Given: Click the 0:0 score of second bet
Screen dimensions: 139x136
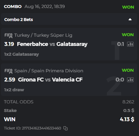Looking at the screenshot, I should pos(120,80).
